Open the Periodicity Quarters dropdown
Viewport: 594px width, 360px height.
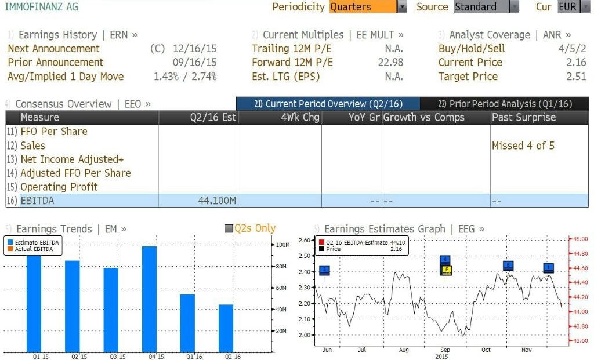368,7
